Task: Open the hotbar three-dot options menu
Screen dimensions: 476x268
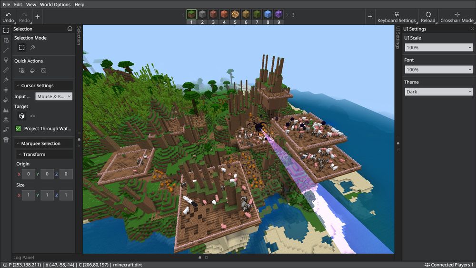Action: click(x=293, y=15)
